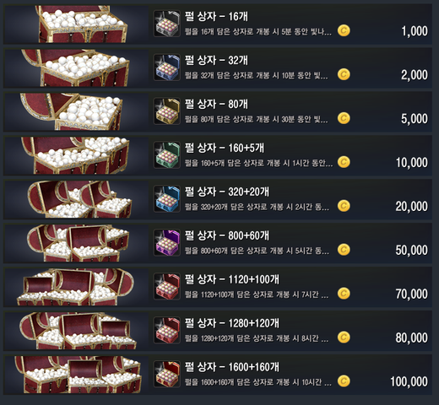Click the purple pearl box icon for 800+60개
Screen dimensions: 439x405
(167, 243)
